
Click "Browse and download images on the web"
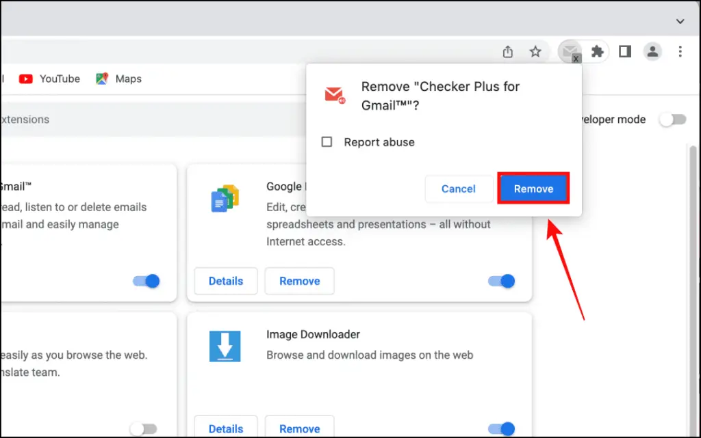(370, 355)
